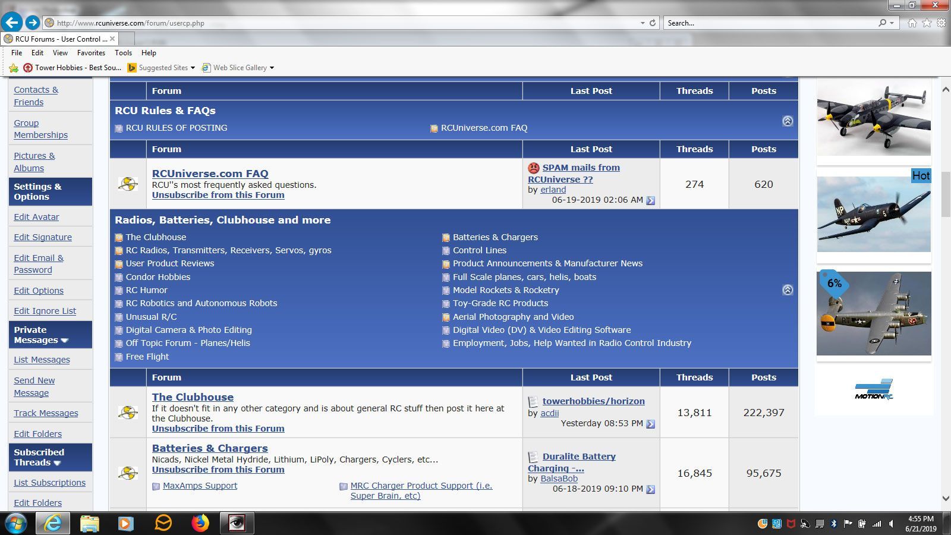Click the browser Back arrow button
The image size is (951, 535).
[x=12, y=23]
